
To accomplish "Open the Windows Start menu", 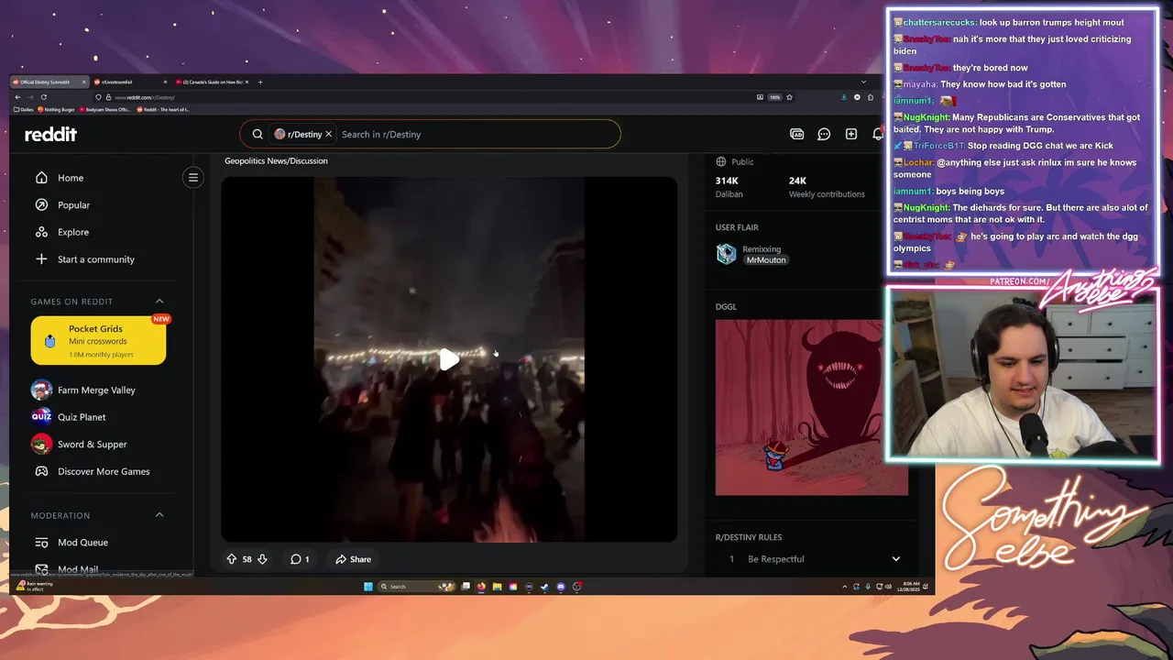I will [x=367, y=587].
